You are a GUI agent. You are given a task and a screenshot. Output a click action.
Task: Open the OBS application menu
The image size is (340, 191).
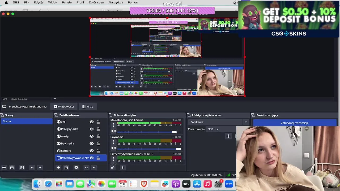[x=16, y=2]
